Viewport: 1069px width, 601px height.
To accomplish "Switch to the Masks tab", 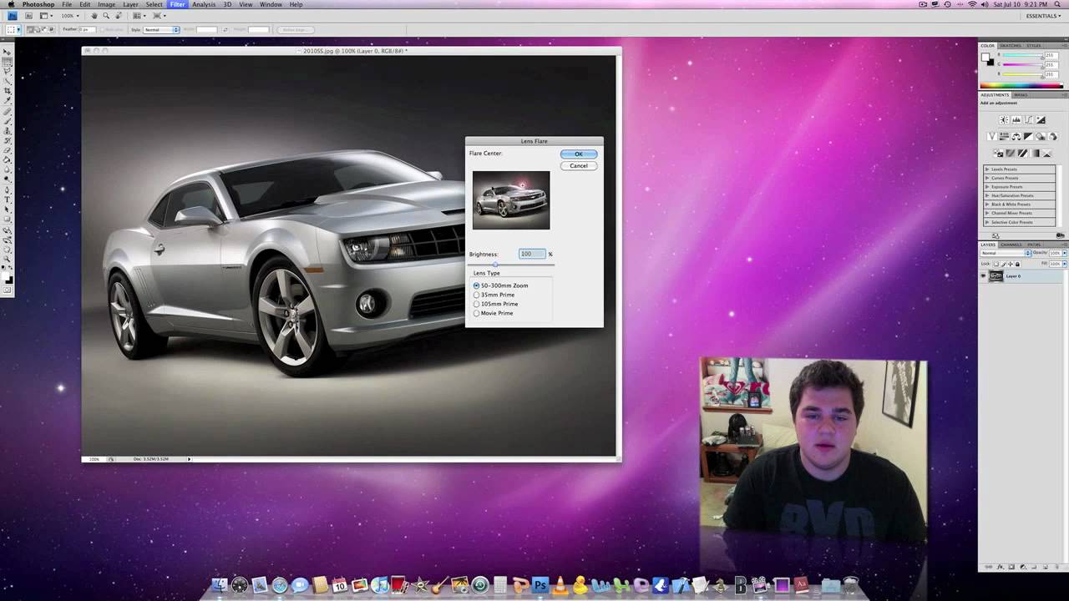I will [1021, 94].
